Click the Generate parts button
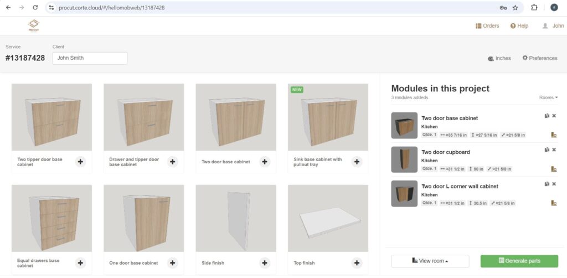Screen dimensions: 567x278 (x=519, y=261)
